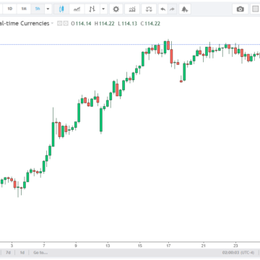Click the open value O114.14
Image resolution: width=260 pixels, height=260 pixels.
[x=81, y=23]
